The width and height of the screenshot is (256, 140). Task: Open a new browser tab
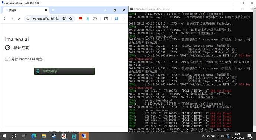53,10
